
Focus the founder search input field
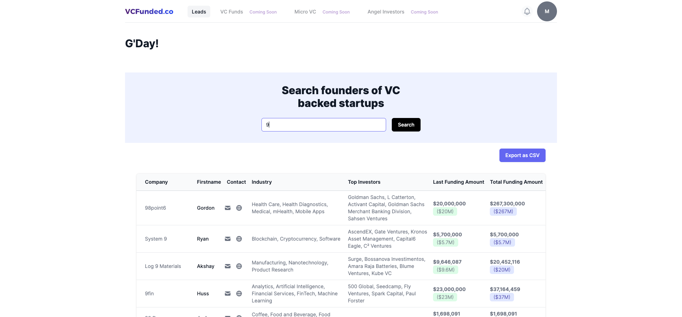coord(324,125)
